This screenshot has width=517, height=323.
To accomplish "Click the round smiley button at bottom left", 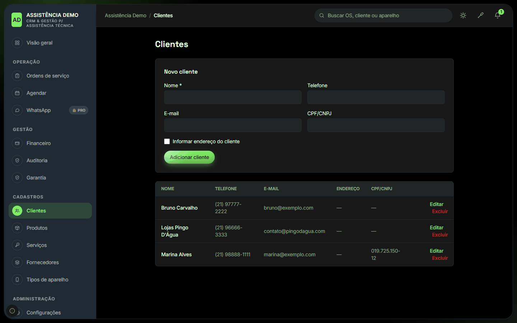I will 12,311.
